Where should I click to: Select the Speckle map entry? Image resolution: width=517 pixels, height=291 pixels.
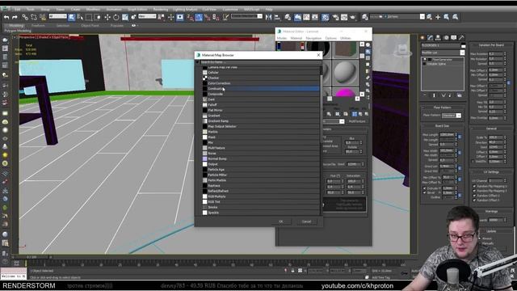coord(261,213)
